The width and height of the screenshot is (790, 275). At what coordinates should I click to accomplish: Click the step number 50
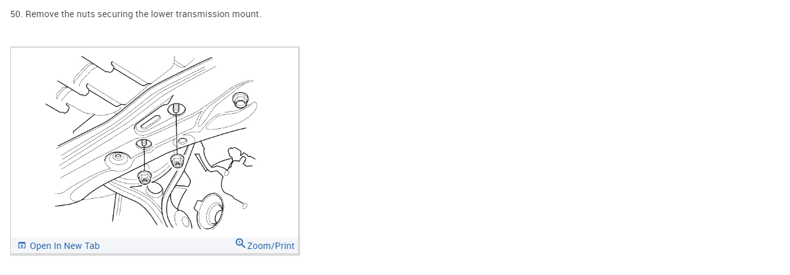pos(16,14)
